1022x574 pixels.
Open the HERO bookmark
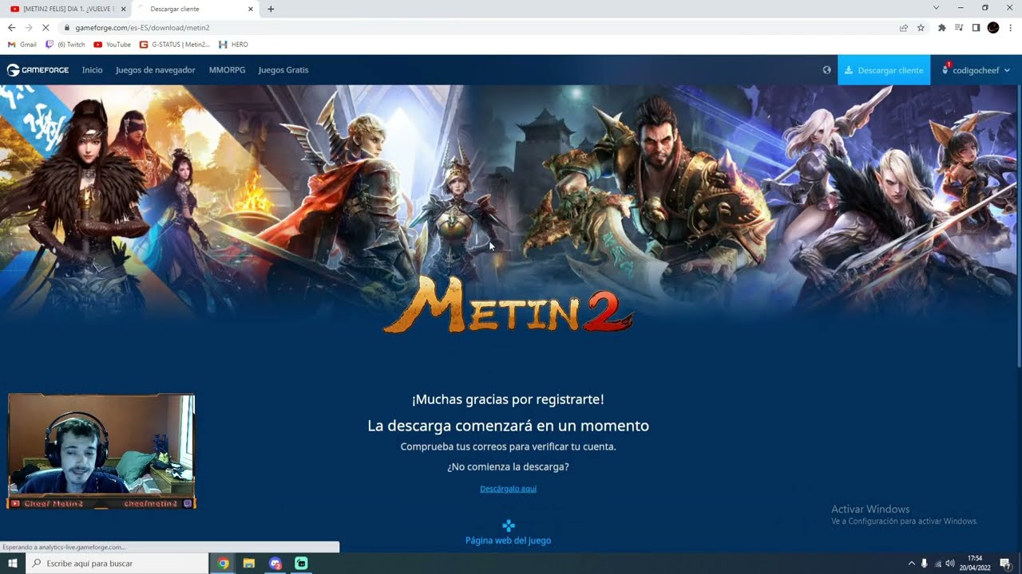(x=233, y=45)
